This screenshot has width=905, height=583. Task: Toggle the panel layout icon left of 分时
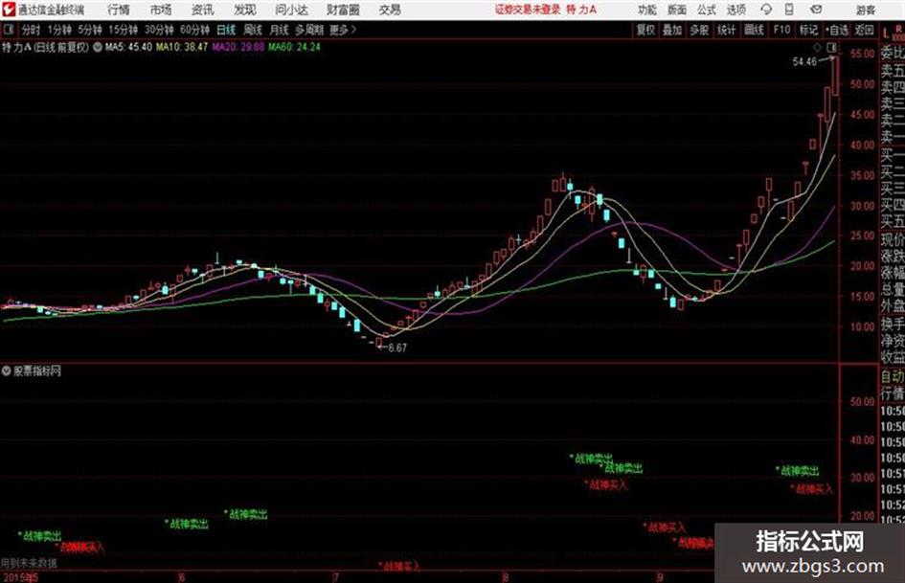coord(9,30)
